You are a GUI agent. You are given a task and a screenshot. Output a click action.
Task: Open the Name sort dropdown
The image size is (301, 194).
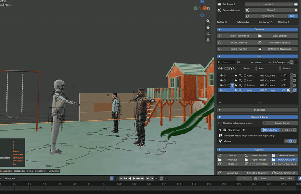click(x=263, y=63)
